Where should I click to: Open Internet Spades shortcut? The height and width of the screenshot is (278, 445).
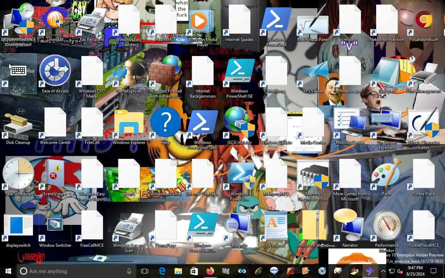(x=239, y=24)
